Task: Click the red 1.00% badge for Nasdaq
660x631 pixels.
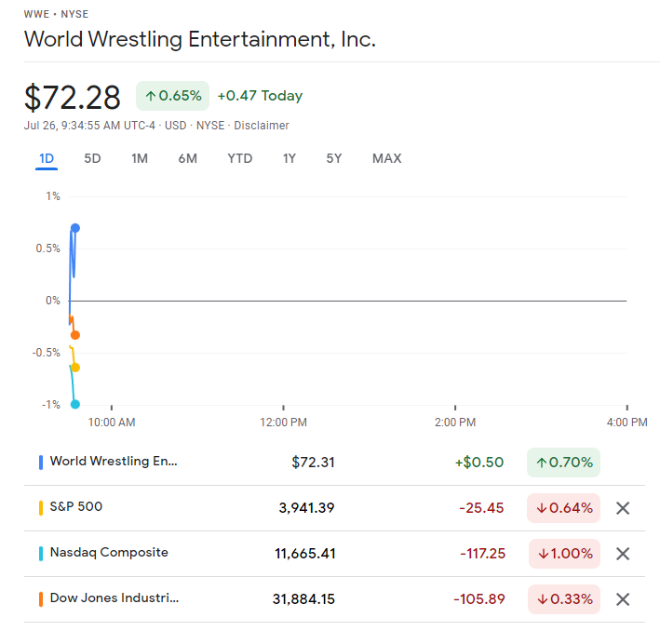Action: pos(564,554)
